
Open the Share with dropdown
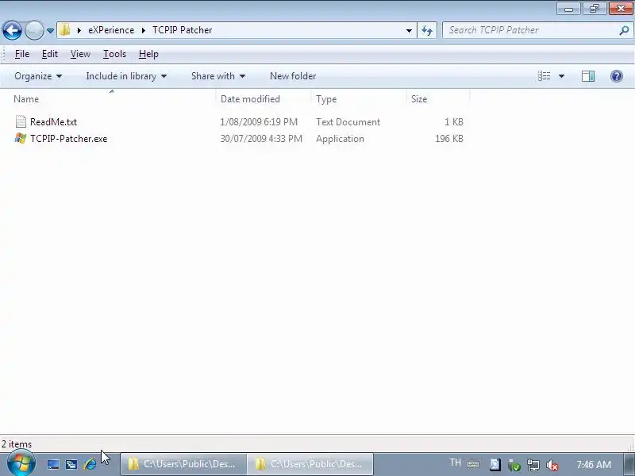pyautogui.click(x=218, y=76)
